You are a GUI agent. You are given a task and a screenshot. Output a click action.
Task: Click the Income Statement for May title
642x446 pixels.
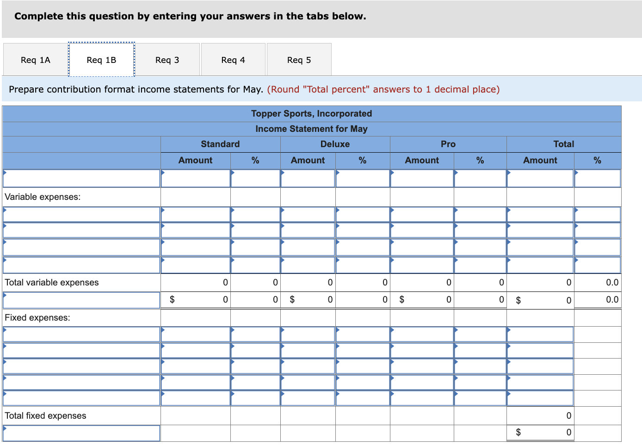point(312,129)
